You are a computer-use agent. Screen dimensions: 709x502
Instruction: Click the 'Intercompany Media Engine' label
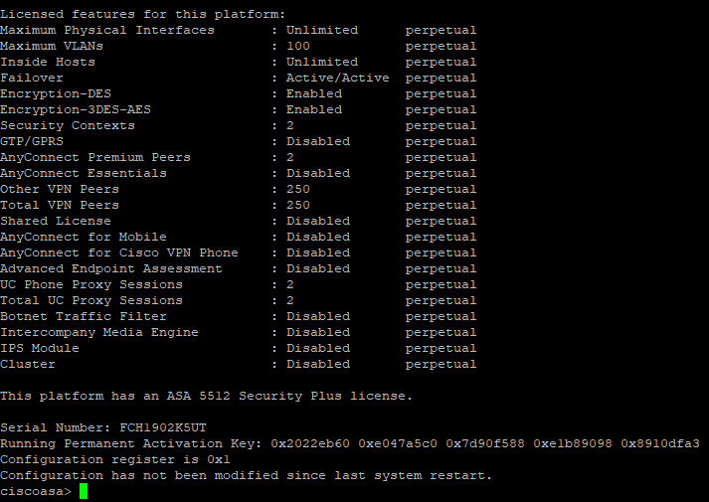[x=99, y=332]
